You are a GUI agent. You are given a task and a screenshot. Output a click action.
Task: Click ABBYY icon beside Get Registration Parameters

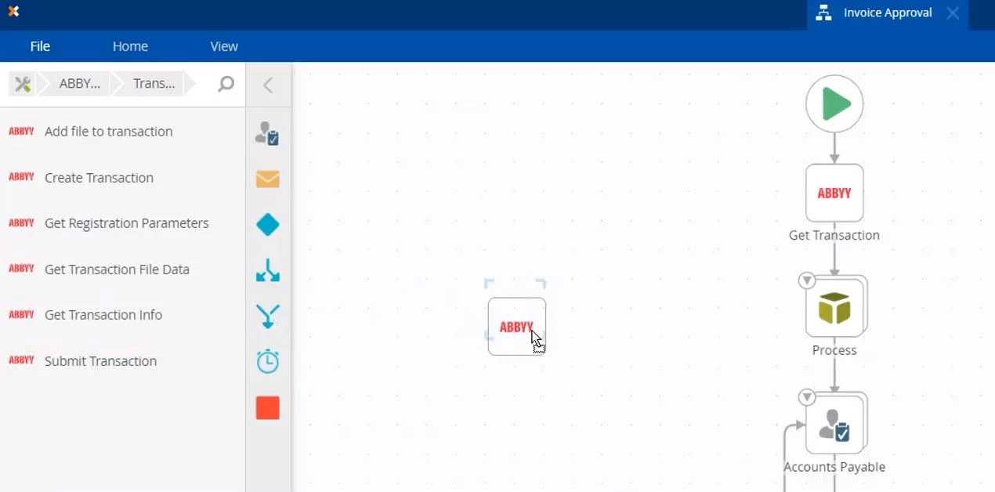point(21,222)
